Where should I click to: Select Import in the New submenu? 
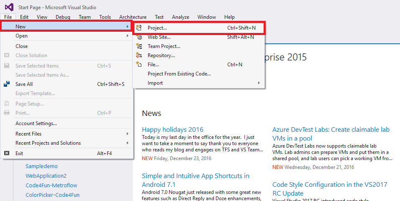click(199, 83)
